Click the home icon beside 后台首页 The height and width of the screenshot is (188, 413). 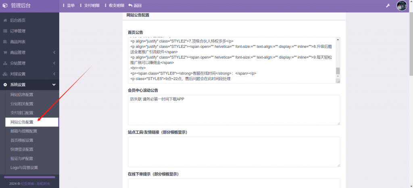pos(5,20)
